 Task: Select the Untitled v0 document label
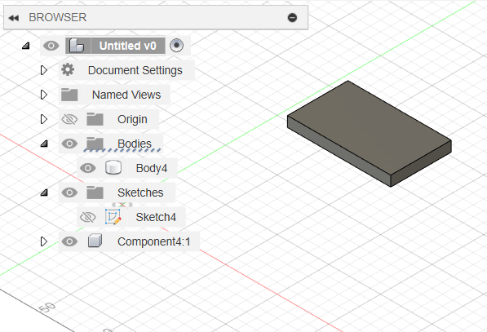tap(127, 46)
